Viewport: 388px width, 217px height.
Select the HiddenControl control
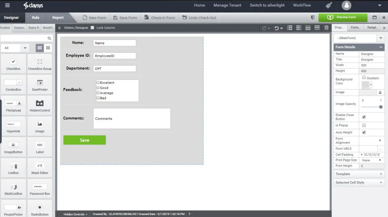[x=40, y=106]
